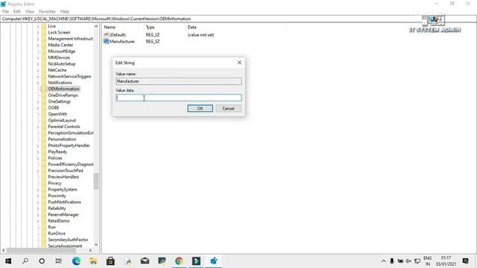Expand the Lock Screen key
Viewport: 477px width, 268px height.
[x=38, y=33]
